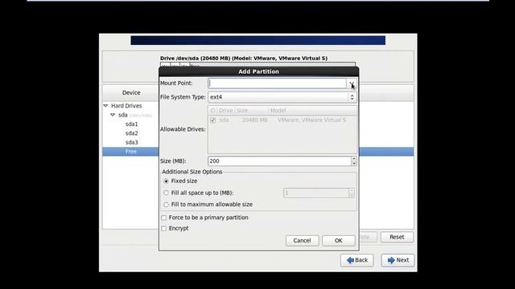Increase the Size (MB) value with up arrow
Screen dimensions: 515x289
pyautogui.click(x=354, y=159)
